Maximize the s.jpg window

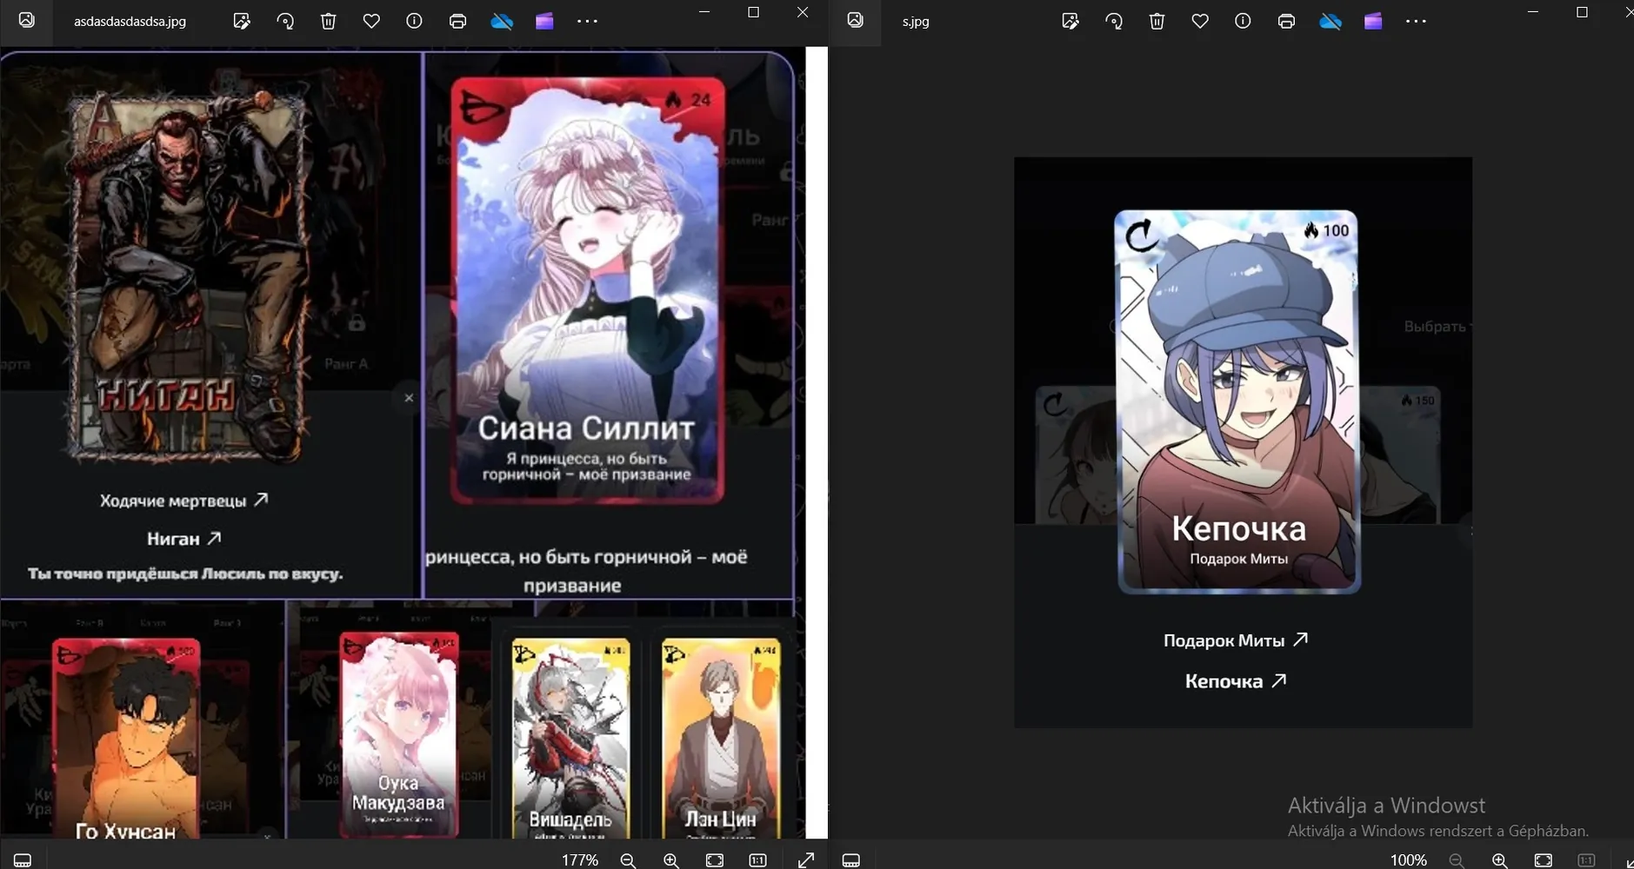pyautogui.click(x=1582, y=12)
